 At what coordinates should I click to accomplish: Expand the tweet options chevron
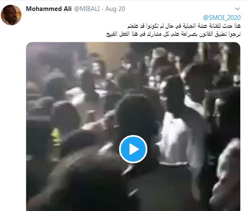point(237,9)
